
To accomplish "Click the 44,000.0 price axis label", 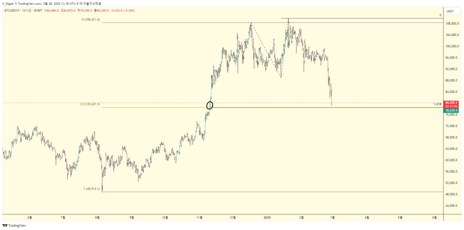I will [x=452, y=206].
